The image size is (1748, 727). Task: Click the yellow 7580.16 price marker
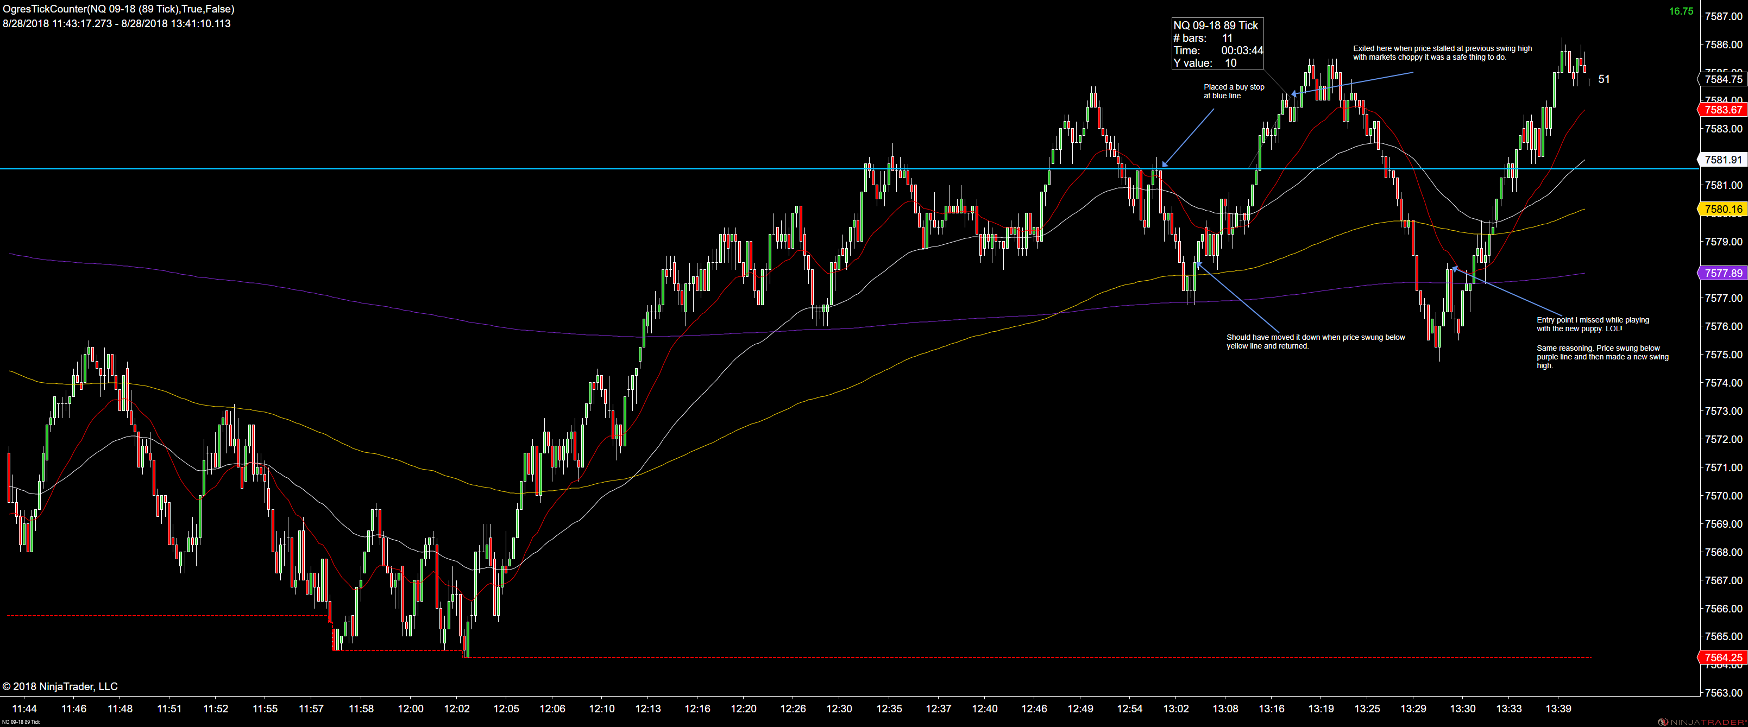pyautogui.click(x=1722, y=209)
